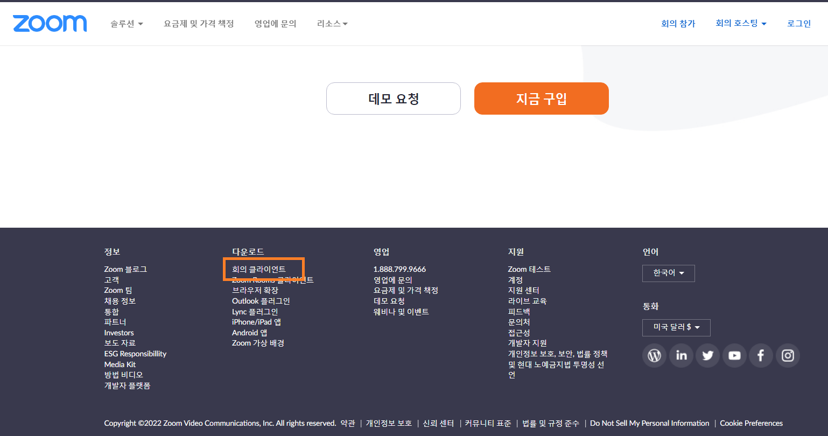The width and height of the screenshot is (828, 436).
Task: Click 로그인 in the header
Action: point(799,24)
